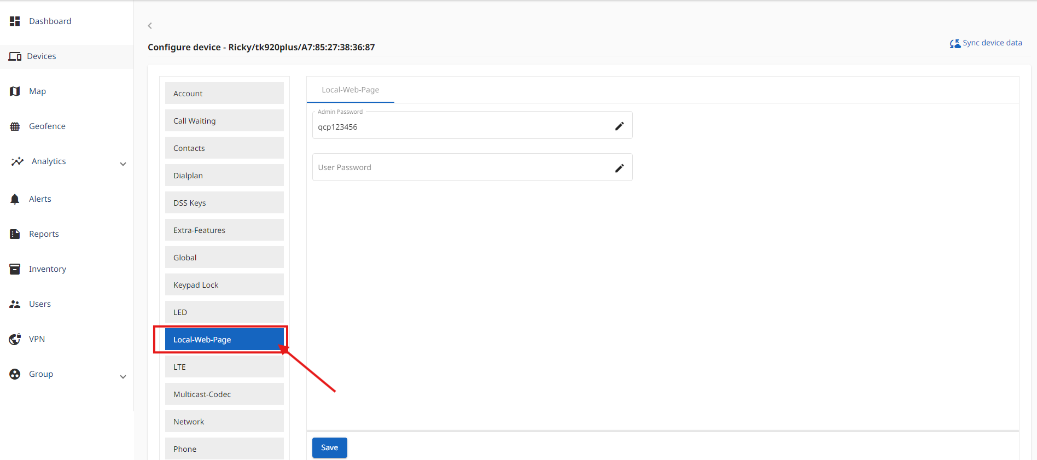
Task: Select the Local-Web-Page tab header
Action: [350, 90]
